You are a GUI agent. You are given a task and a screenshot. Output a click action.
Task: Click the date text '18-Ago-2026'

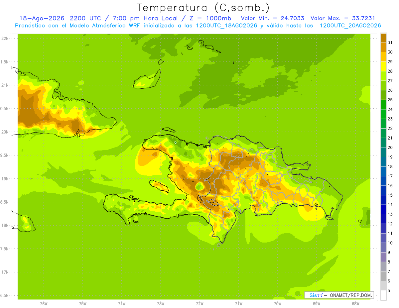point(42,18)
